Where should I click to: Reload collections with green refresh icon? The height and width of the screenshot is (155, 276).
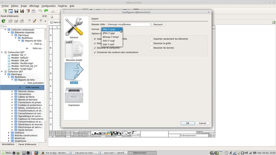coord(4,21)
